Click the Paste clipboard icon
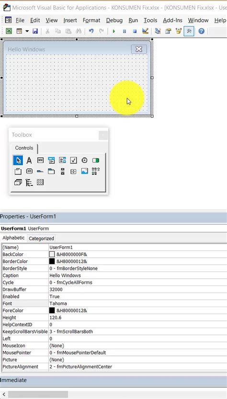 click(68, 31)
